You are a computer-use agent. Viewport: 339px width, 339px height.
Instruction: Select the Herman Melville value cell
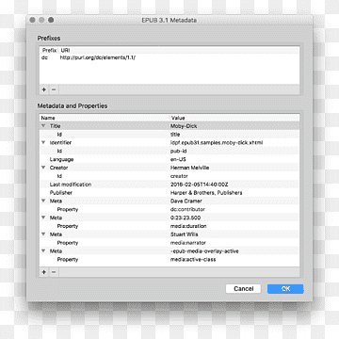pyautogui.click(x=189, y=168)
